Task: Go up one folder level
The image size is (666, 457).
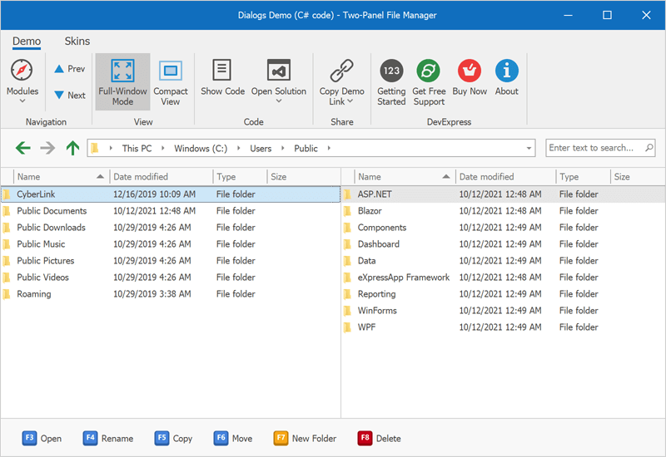Action: point(72,148)
